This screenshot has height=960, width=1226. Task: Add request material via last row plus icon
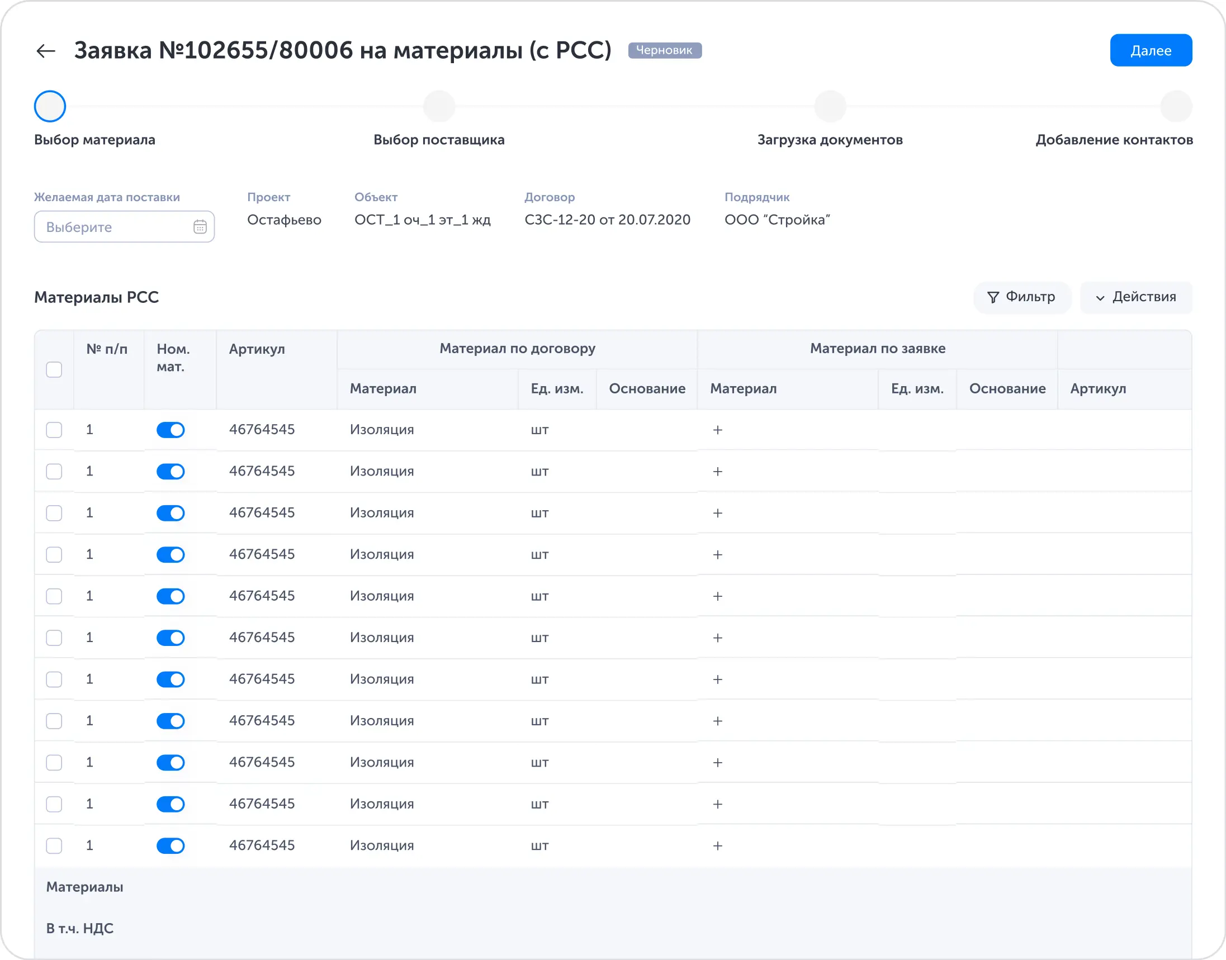pos(718,846)
